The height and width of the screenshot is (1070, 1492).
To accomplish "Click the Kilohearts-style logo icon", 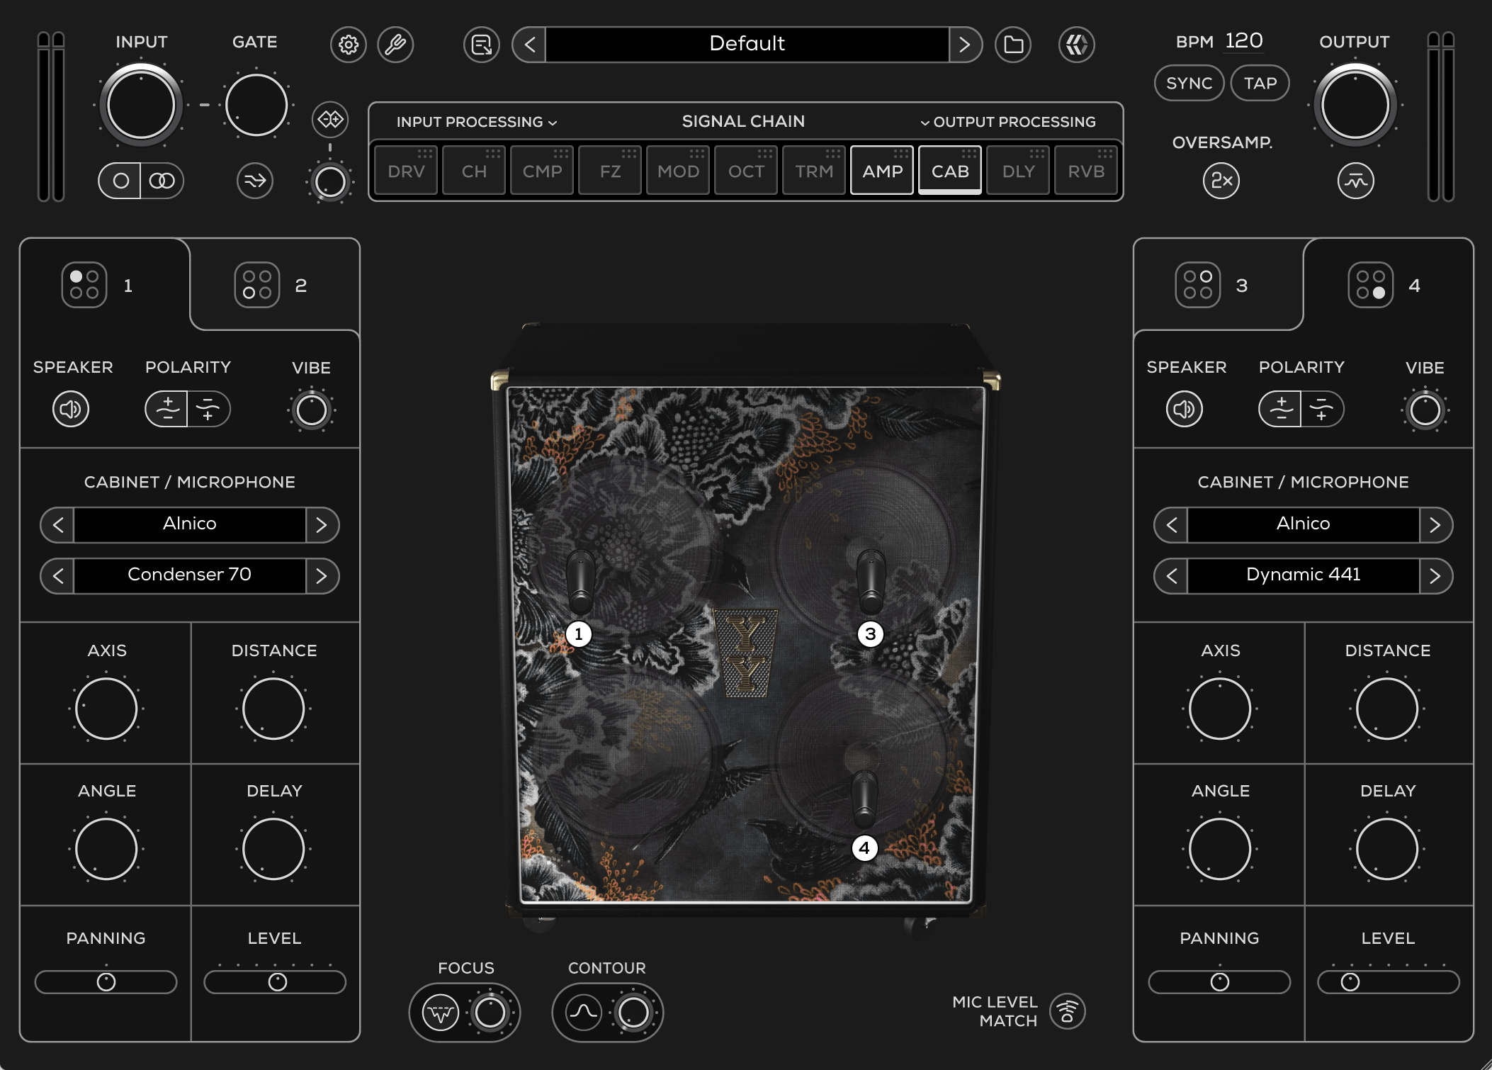I will coord(1077,45).
